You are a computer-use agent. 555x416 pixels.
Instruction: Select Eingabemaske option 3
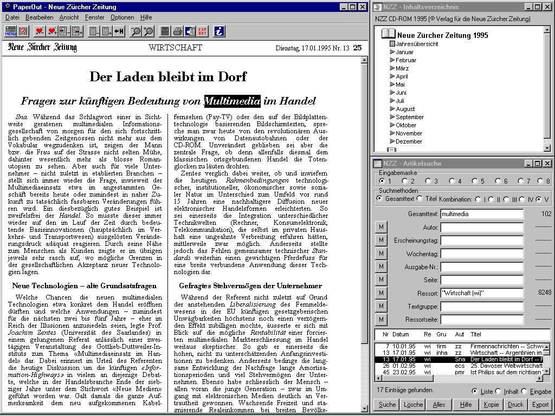tap(428, 181)
